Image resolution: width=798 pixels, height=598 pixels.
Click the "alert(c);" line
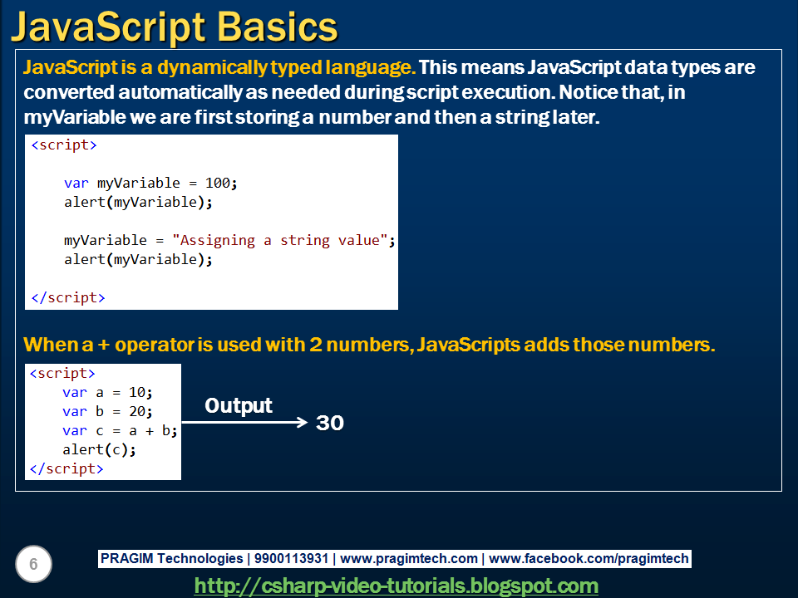(x=99, y=449)
